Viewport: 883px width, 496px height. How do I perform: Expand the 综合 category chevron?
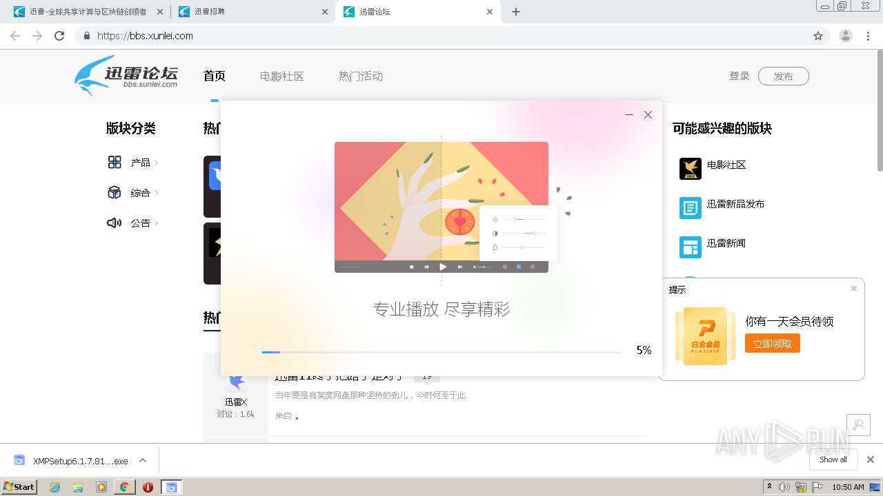(x=157, y=193)
